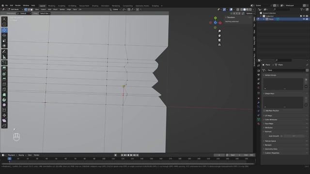310x174 pixels.
Task: Select the Cursor tool in left toolbar
Action: pos(4,24)
